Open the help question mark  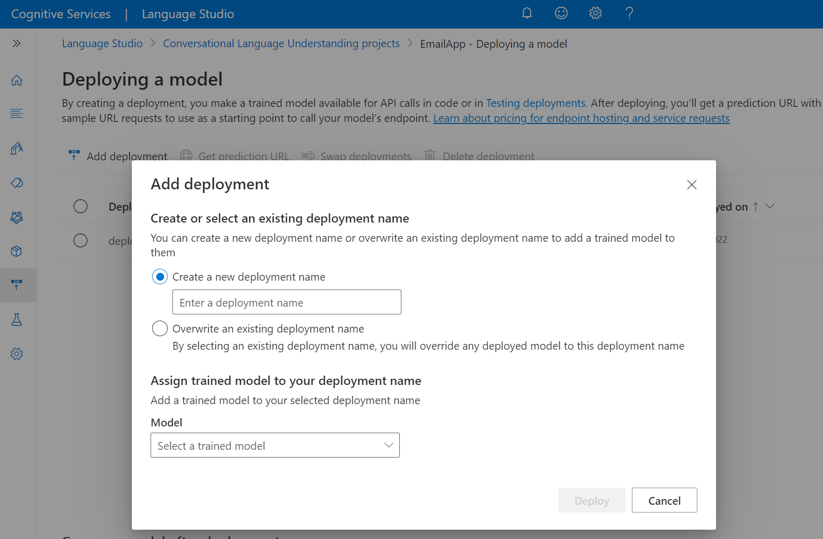(629, 13)
